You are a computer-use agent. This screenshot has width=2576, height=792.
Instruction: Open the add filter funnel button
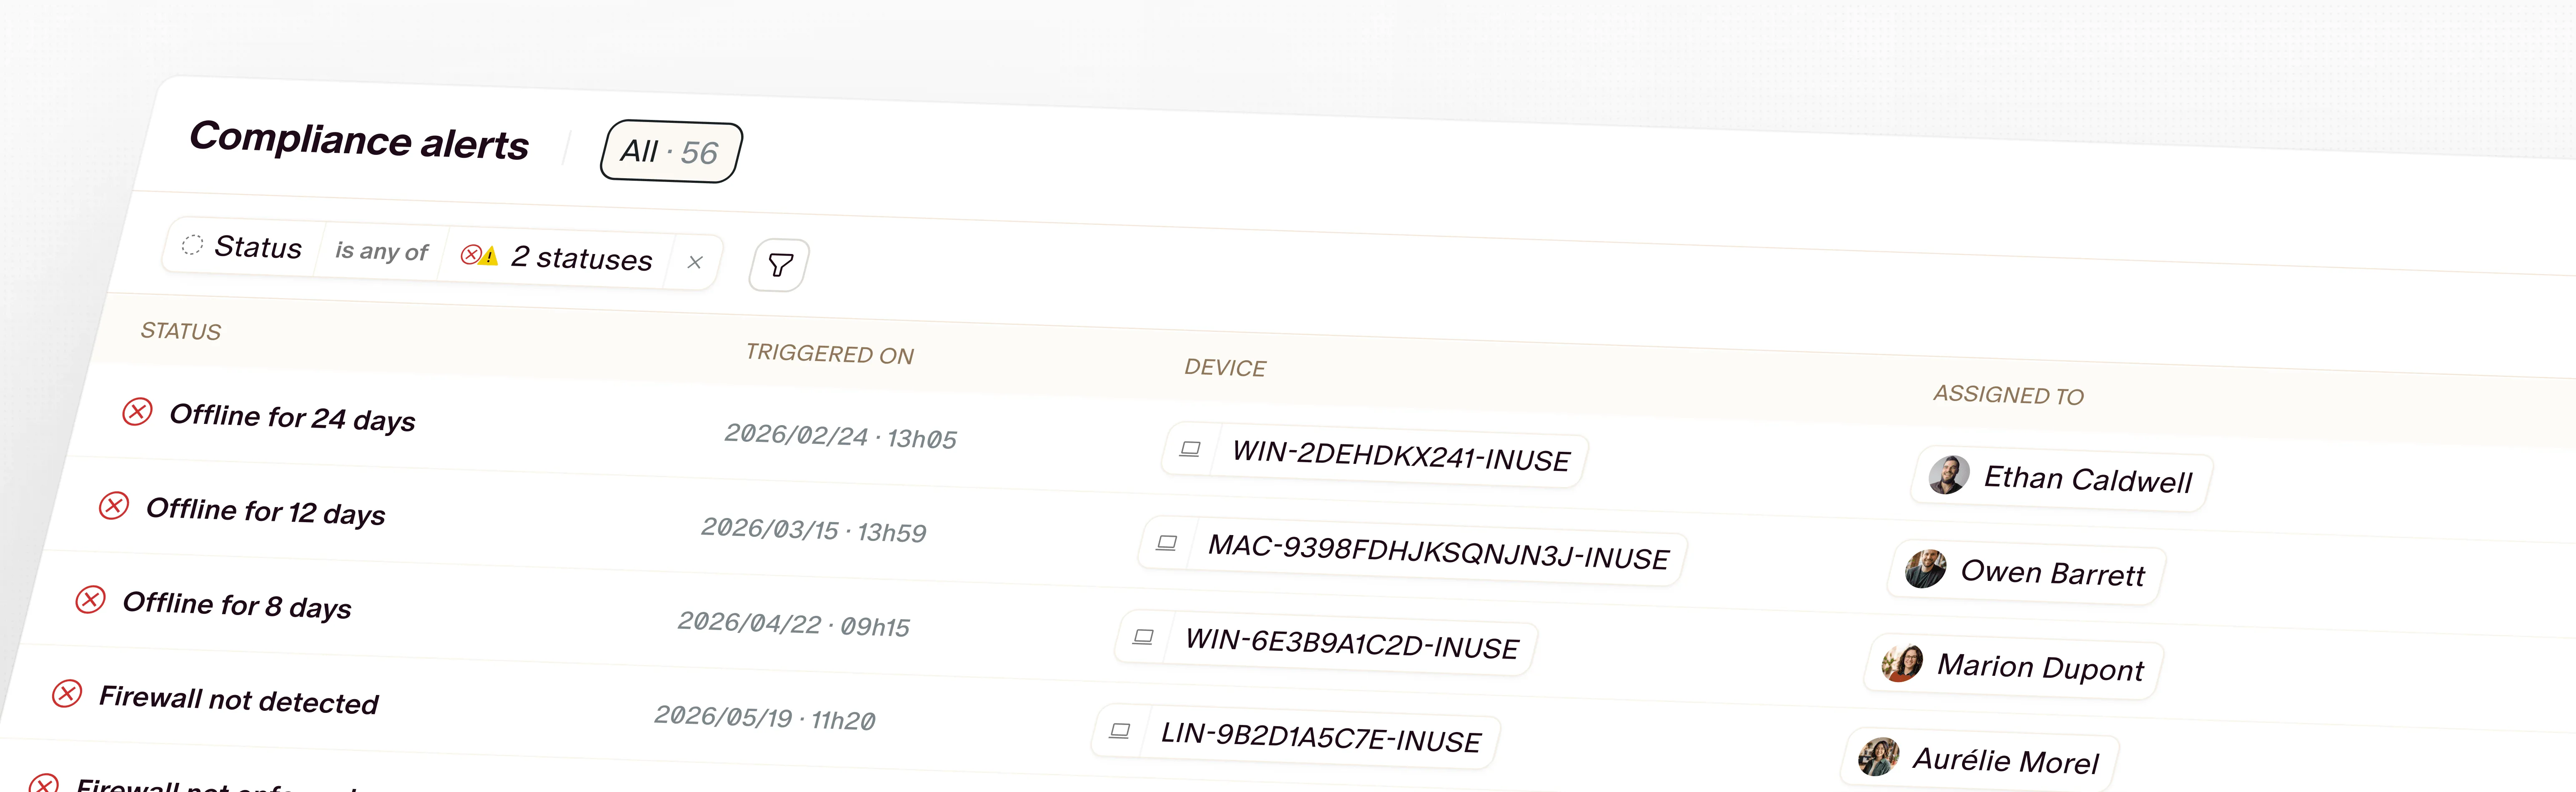[x=779, y=265]
